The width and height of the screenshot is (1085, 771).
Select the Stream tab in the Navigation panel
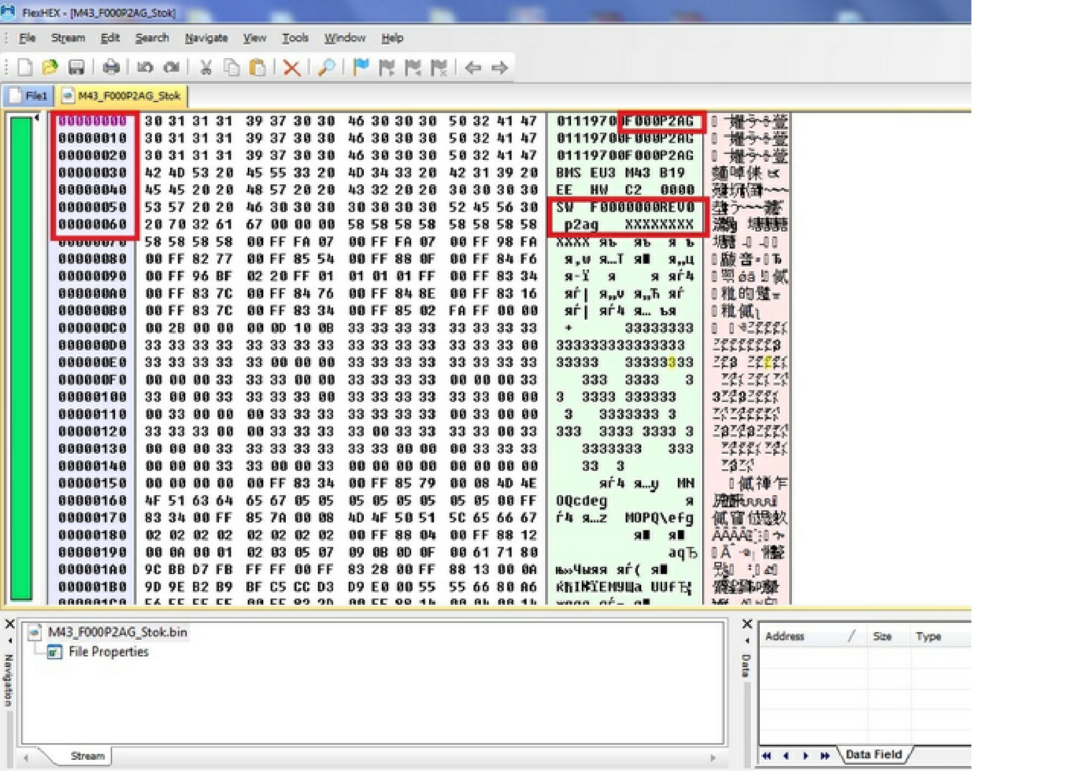point(87,756)
